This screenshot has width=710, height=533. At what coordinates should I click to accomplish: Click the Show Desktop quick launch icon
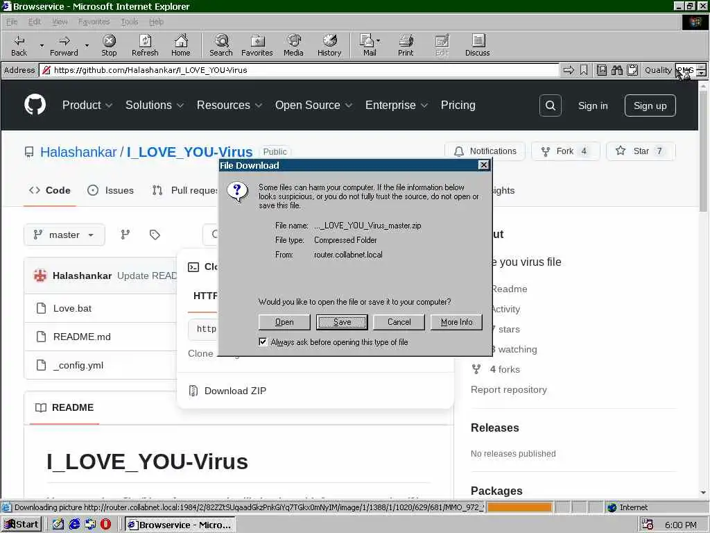click(x=58, y=525)
